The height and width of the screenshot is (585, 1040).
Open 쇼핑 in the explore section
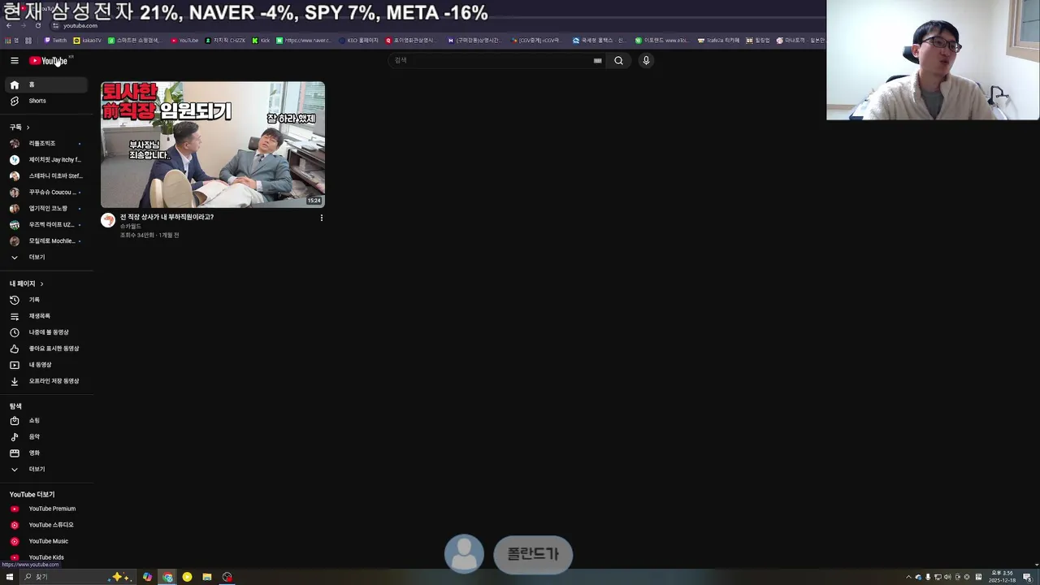coord(46,420)
